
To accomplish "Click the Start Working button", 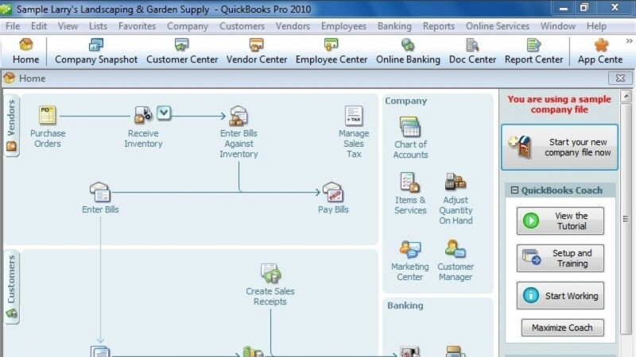I will click(x=560, y=296).
